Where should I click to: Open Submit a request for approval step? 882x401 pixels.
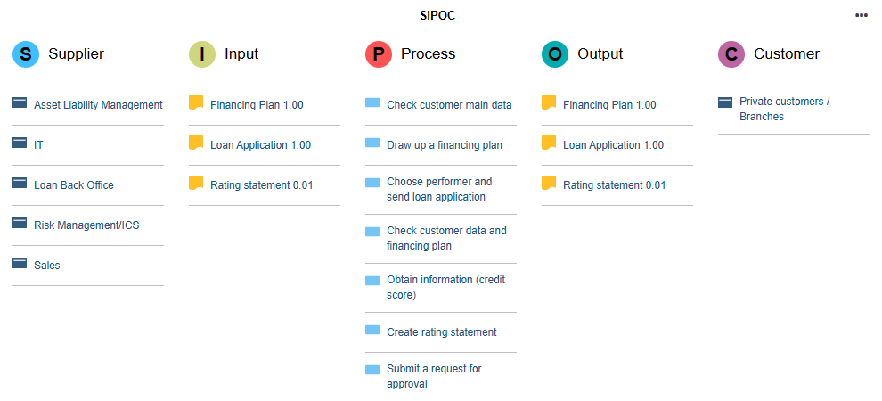434,376
